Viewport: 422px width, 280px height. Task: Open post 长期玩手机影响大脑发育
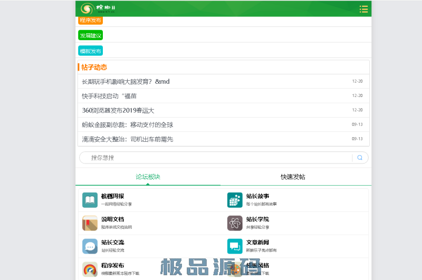pos(126,82)
